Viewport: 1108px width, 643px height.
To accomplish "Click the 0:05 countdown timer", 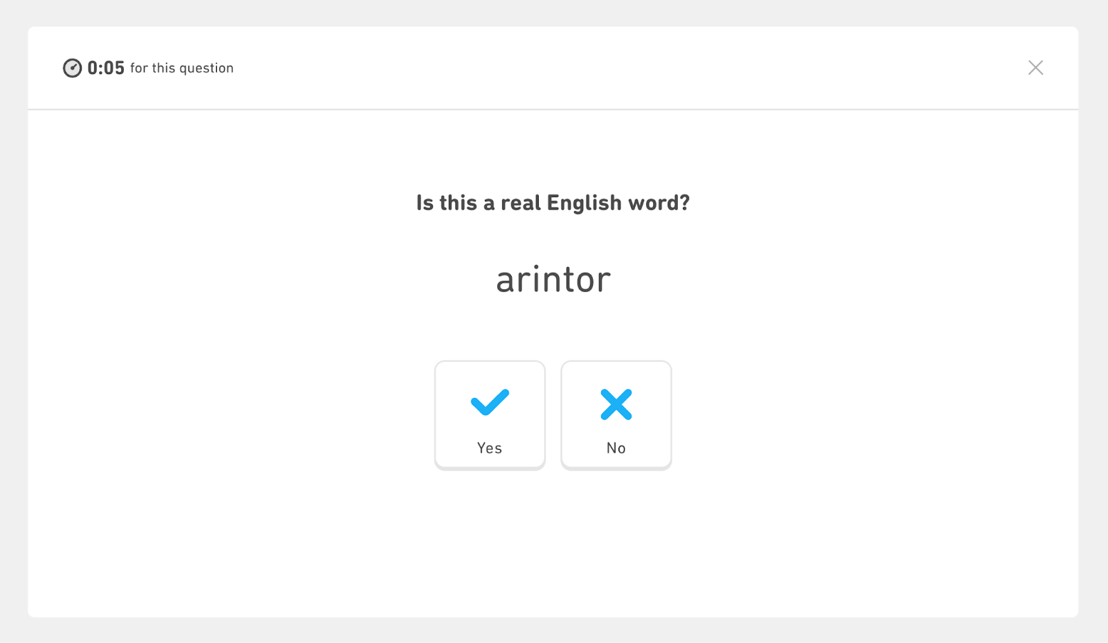I will pos(106,68).
